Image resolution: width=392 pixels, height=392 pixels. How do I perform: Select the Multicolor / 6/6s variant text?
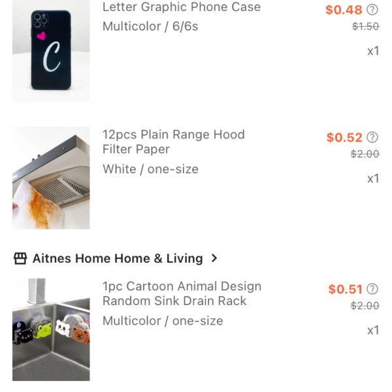point(150,27)
